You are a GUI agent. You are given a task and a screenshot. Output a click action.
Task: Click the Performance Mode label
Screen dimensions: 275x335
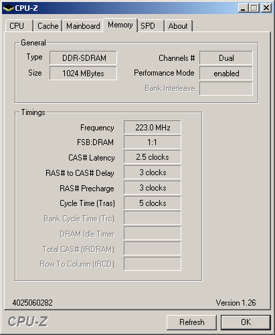click(x=164, y=73)
